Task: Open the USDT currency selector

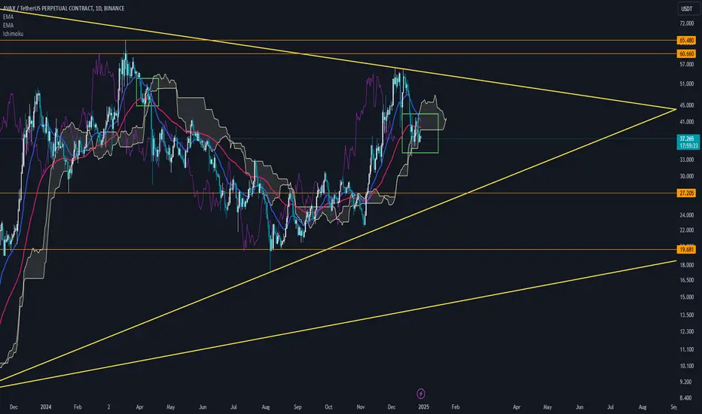Action: (686, 8)
